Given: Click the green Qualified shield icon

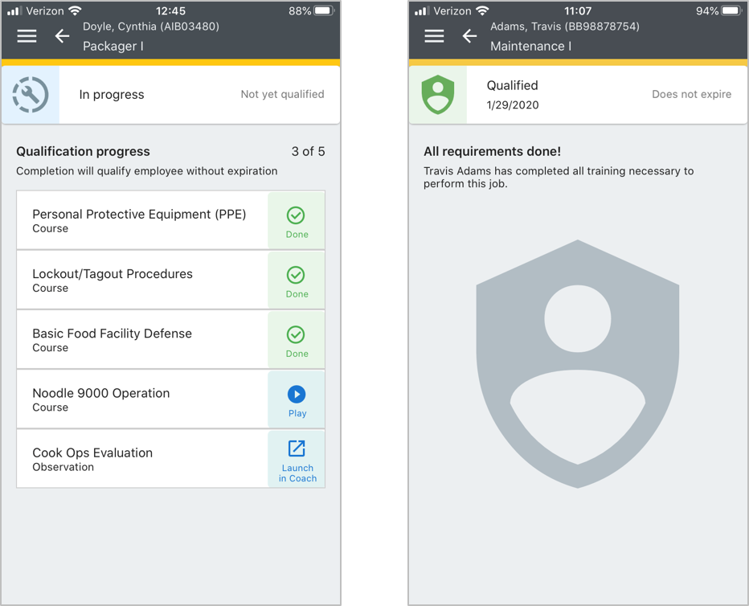Looking at the screenshot, I should coord(438,95).
